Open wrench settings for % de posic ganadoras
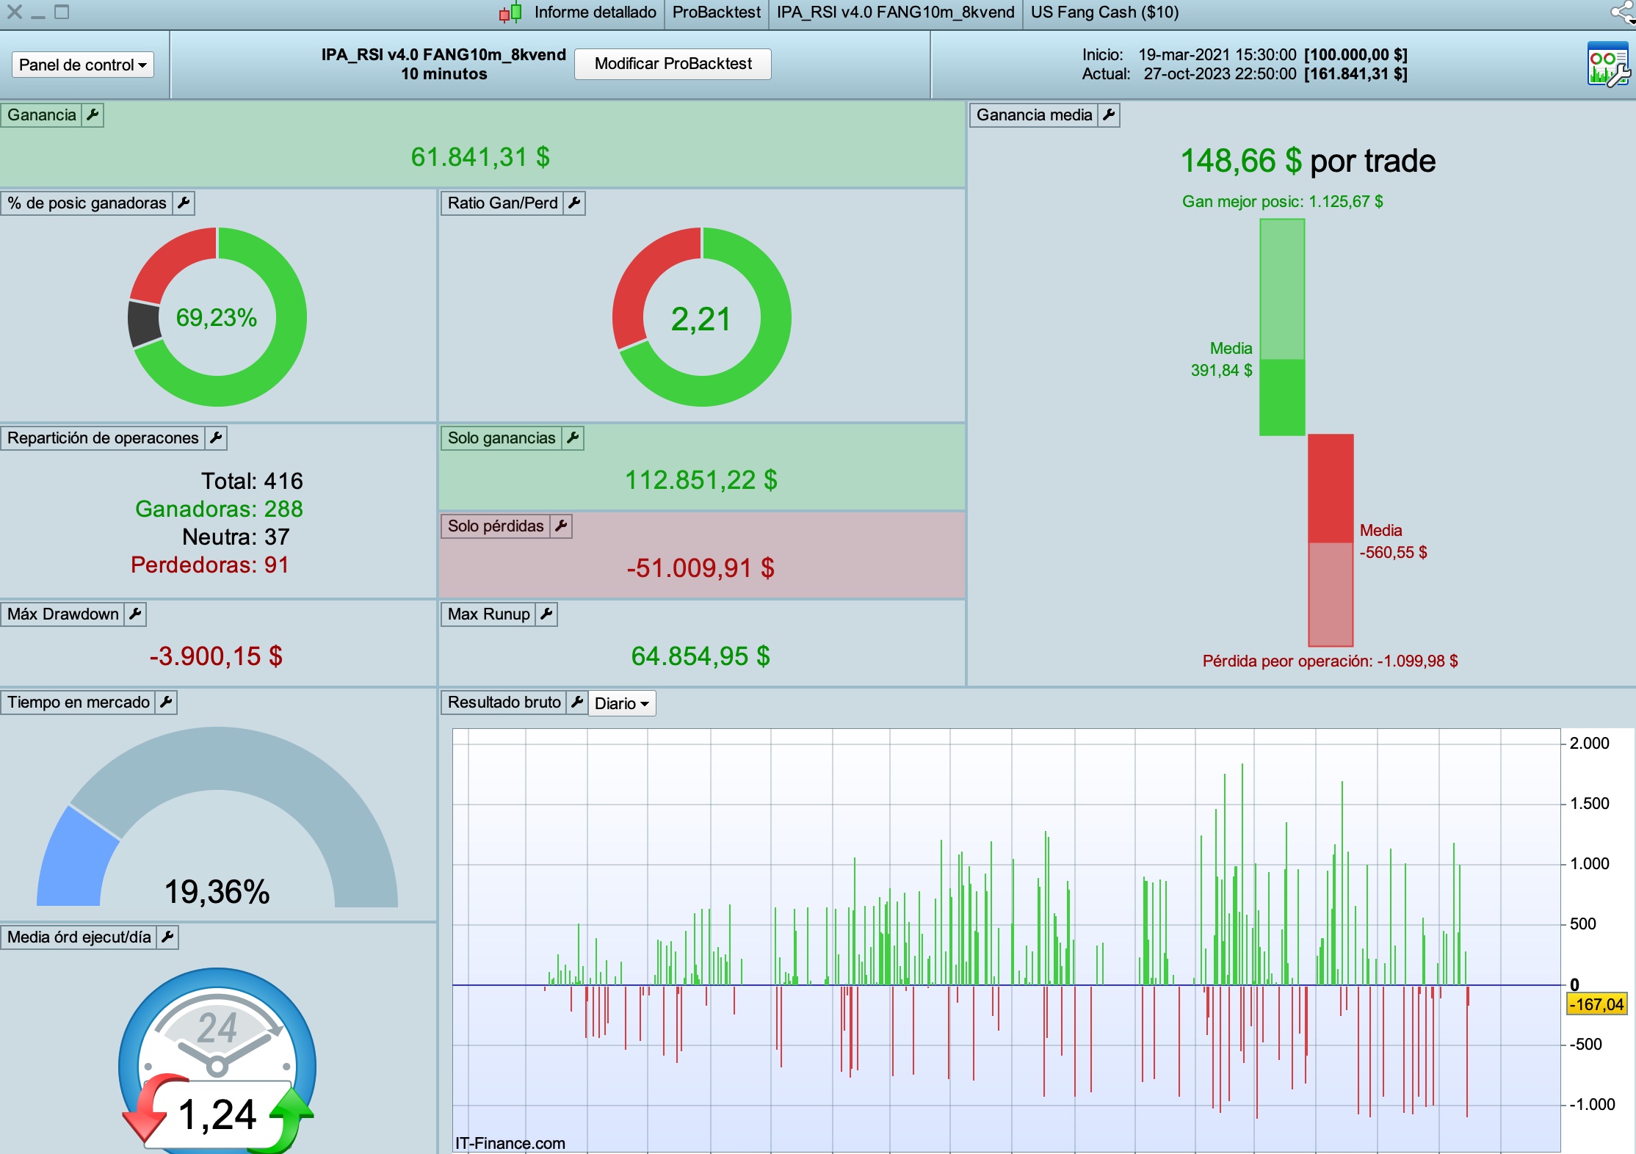This screenshot has height=1154, width=1636. 184,203
